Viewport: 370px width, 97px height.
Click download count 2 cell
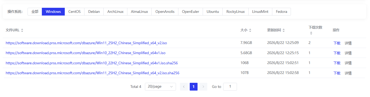[x=310, y=43]
